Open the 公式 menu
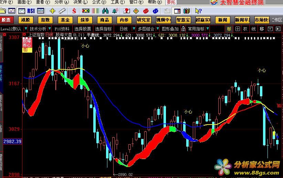The width and height of the screenshot is (283, 178). [x=96, y=2]
